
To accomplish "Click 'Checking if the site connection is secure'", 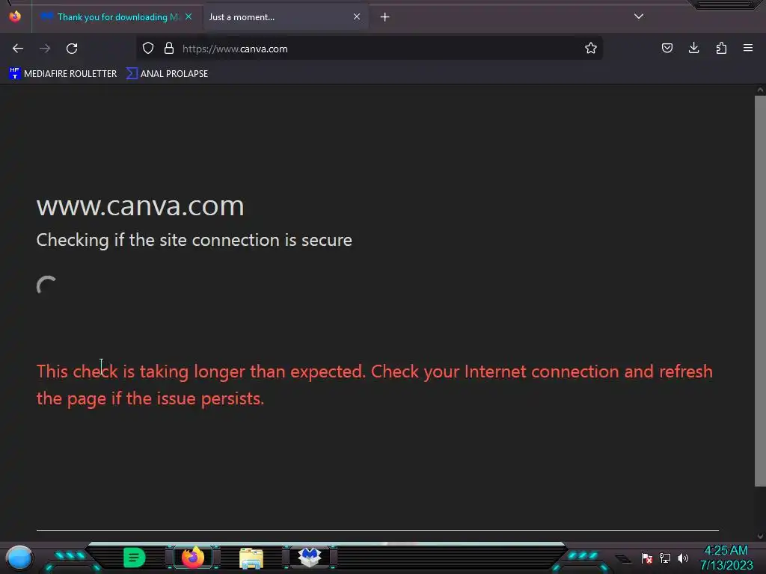I will [194, 240].
